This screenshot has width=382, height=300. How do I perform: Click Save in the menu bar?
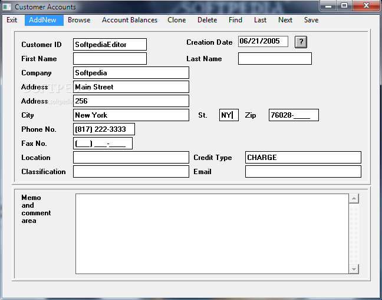click(311, 20)
